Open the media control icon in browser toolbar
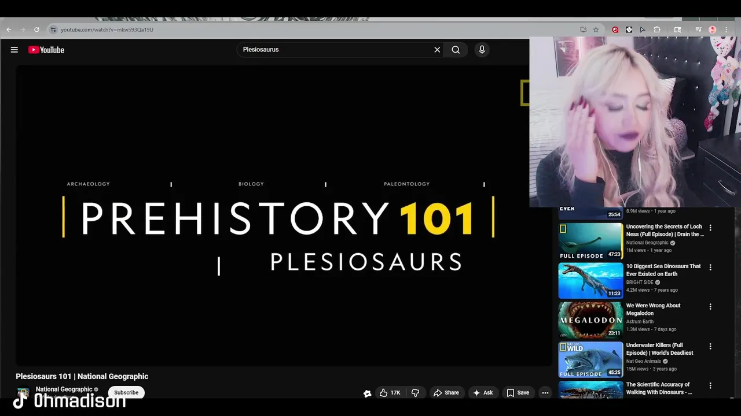 (699, 29)
